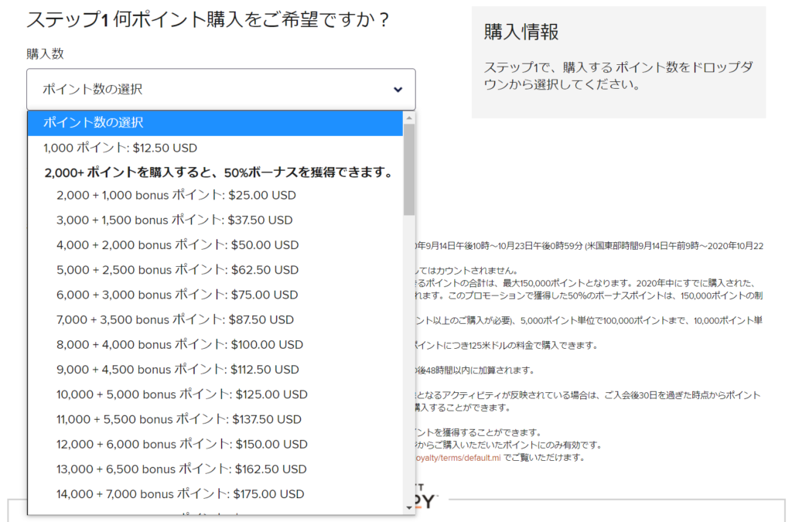Open the ポイント数の選択 combo box

[x=220, y=90]
